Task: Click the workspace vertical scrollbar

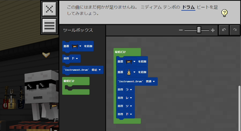Action: coord(239,108)
